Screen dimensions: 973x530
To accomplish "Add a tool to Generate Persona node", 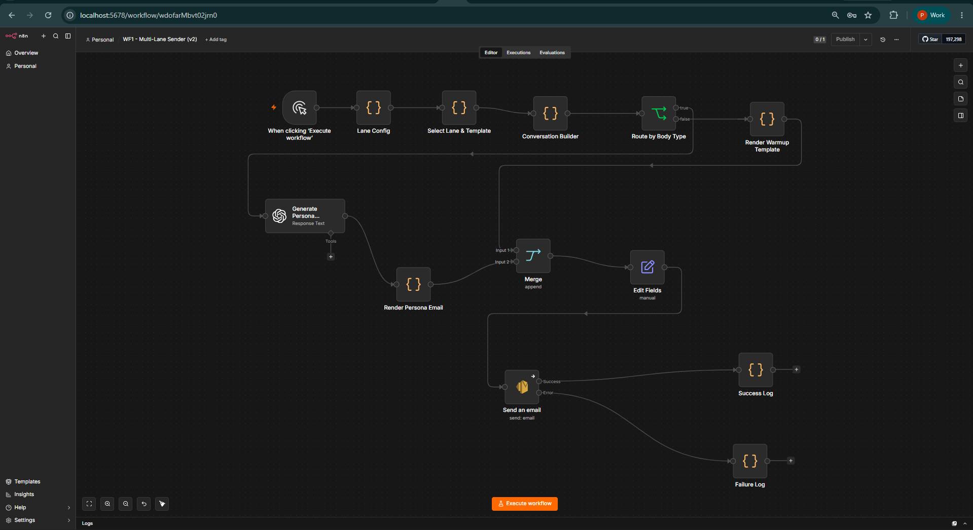I will (331, 257).
